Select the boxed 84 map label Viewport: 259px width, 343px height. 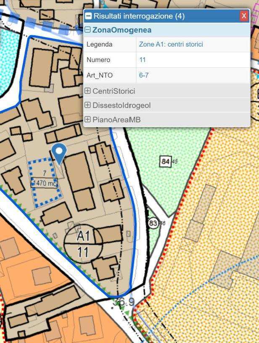tap(165, 161)
